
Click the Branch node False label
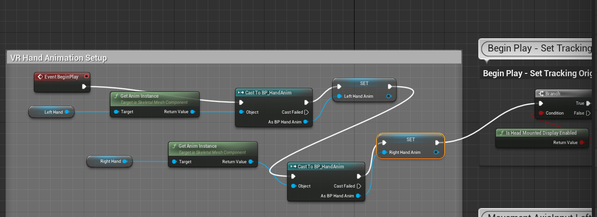click(x=579, y=113)
